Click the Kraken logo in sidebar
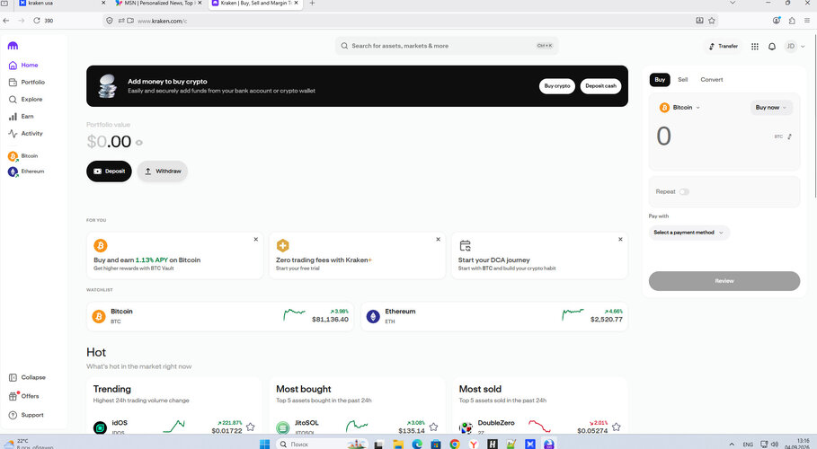This screenshot has height=449, width=817. [13, 46]
